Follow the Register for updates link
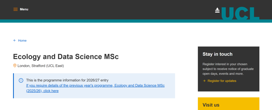 222,81
